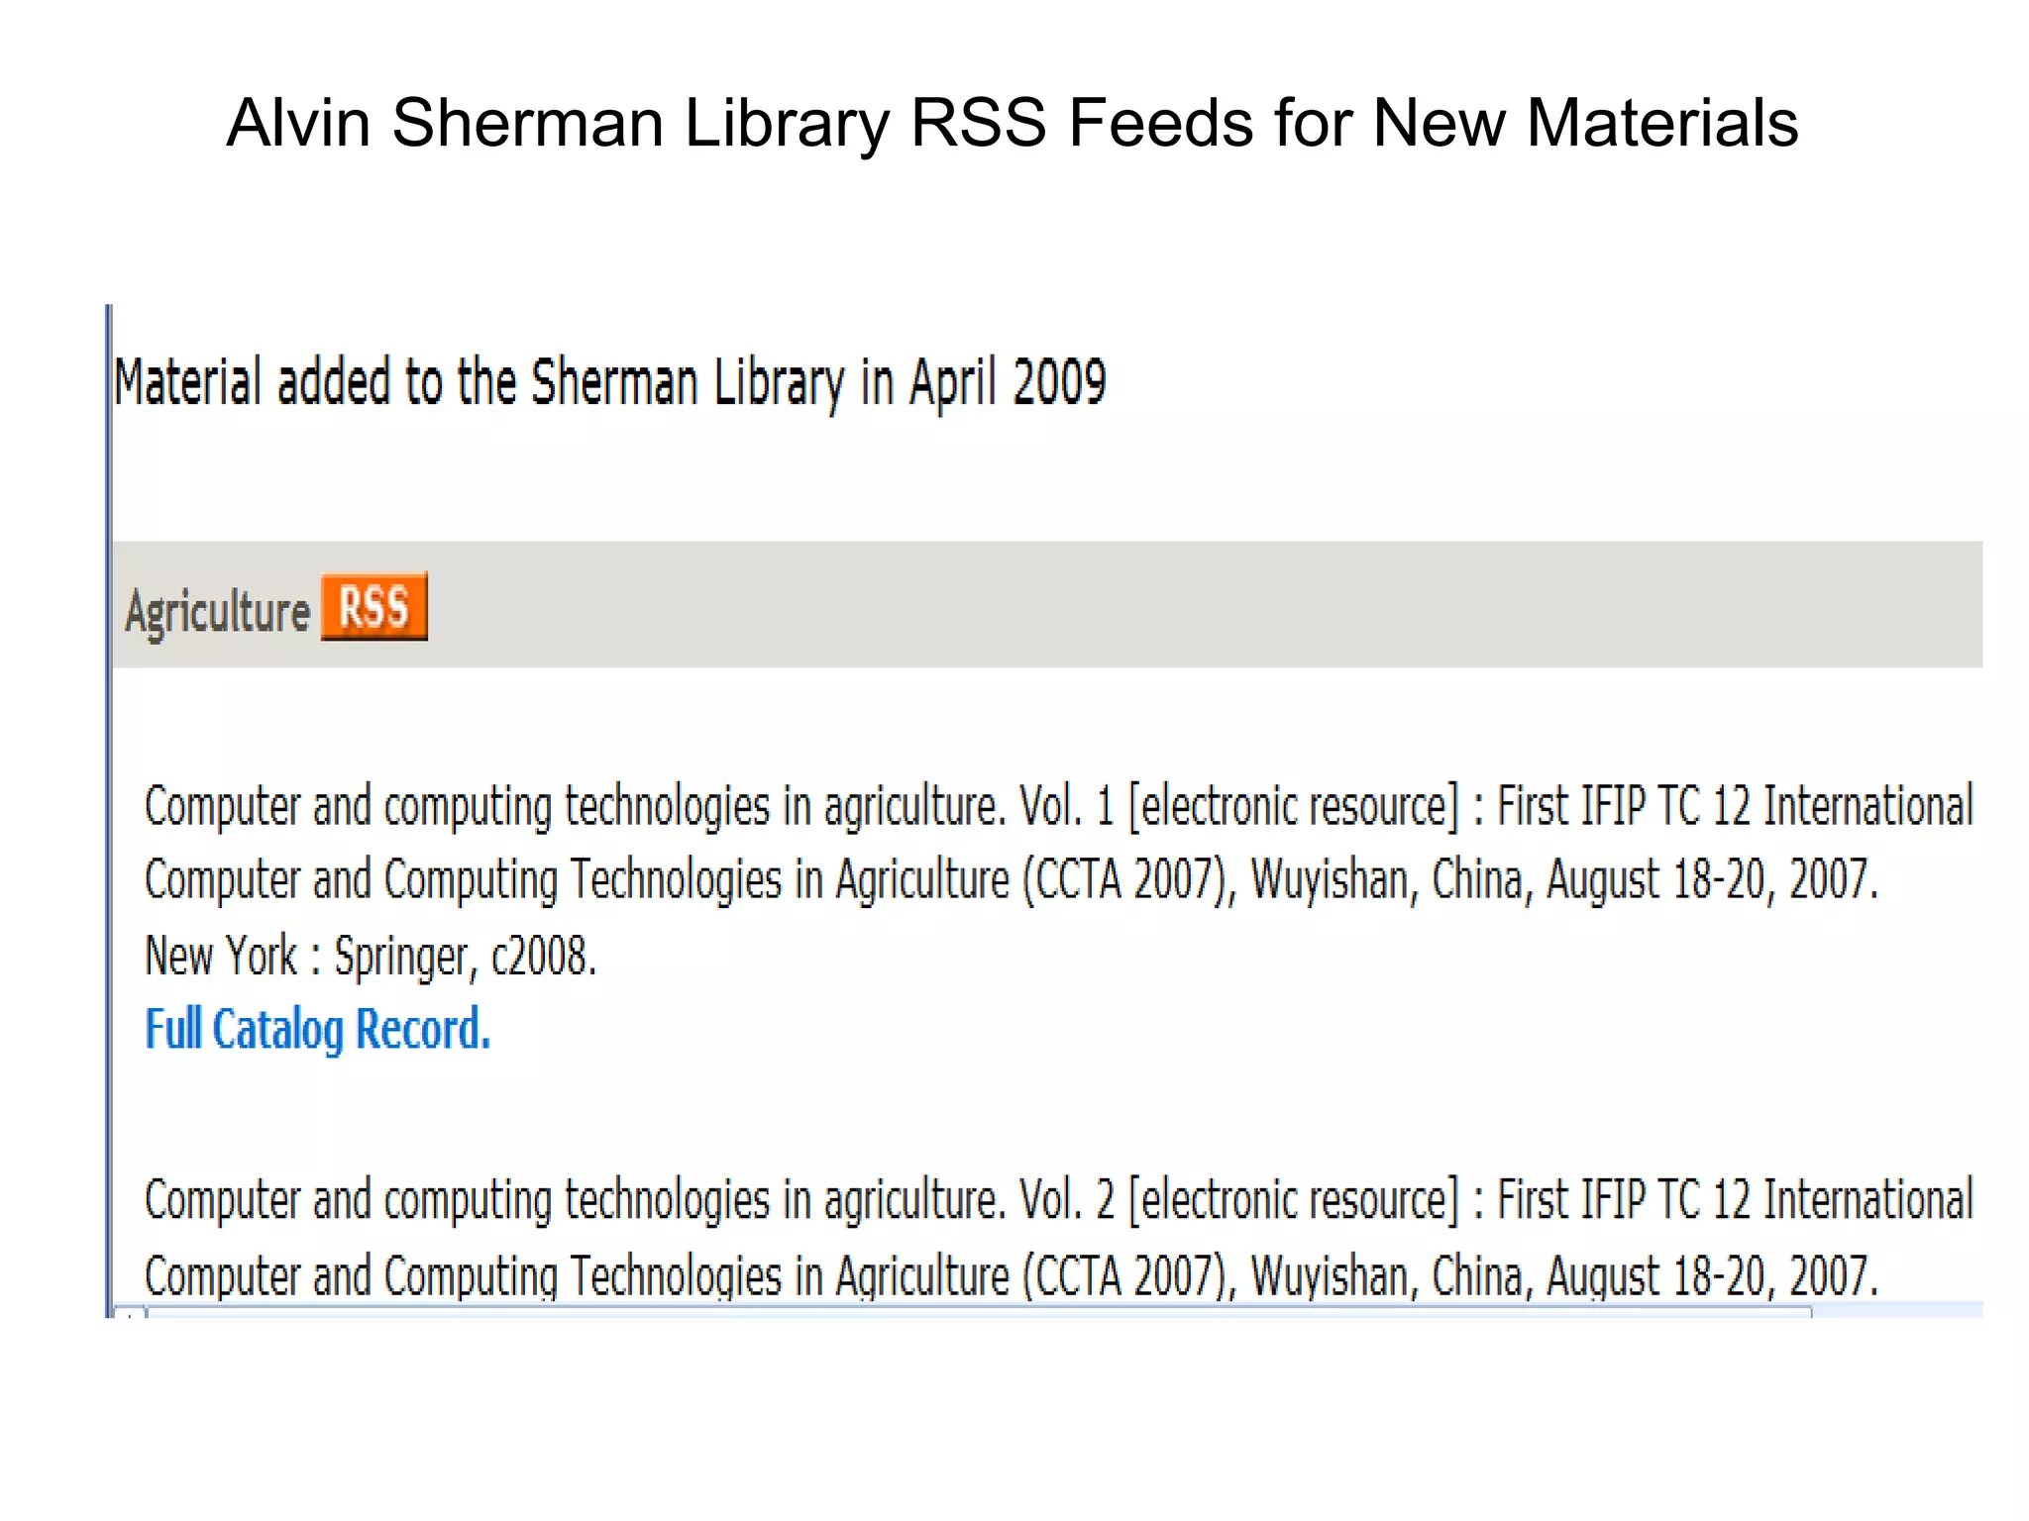The image size is (2029, 1521).
Task: Click the horizontal scrollbar at the page bottom
Action: [979, 1313]
